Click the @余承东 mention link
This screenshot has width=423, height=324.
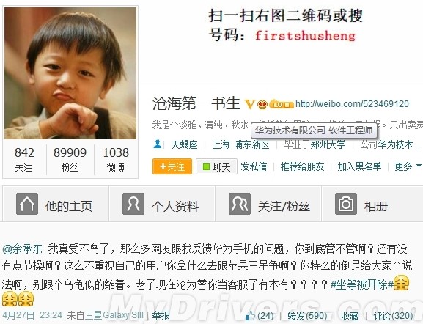coord(23,248)
